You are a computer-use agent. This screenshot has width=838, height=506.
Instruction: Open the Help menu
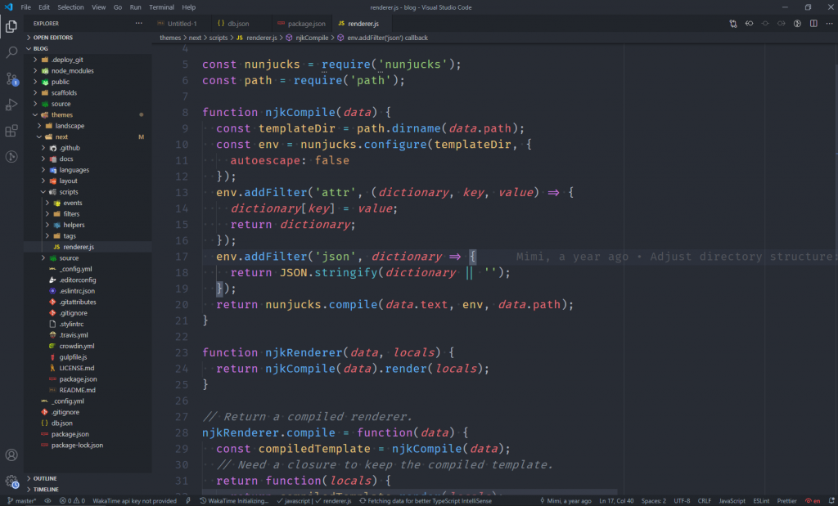189,7
